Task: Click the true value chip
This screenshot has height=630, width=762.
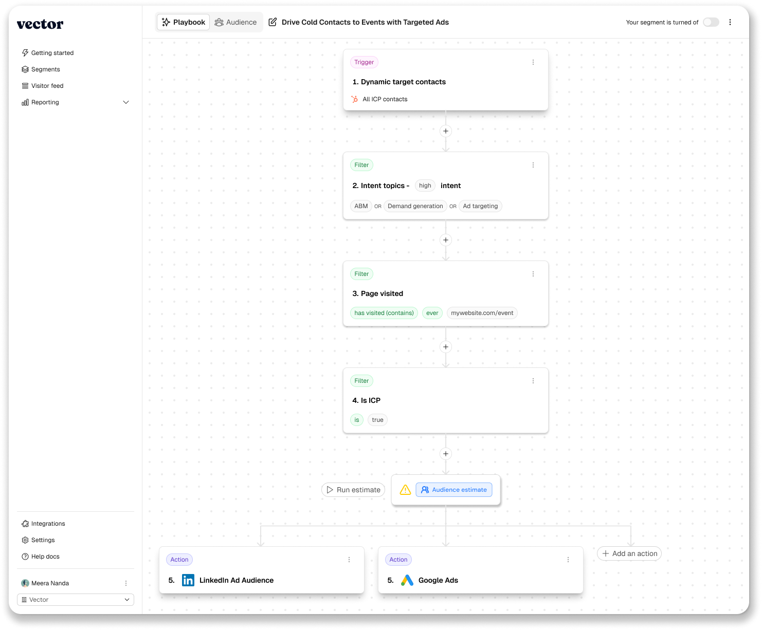Action: [x=378, y=420]
